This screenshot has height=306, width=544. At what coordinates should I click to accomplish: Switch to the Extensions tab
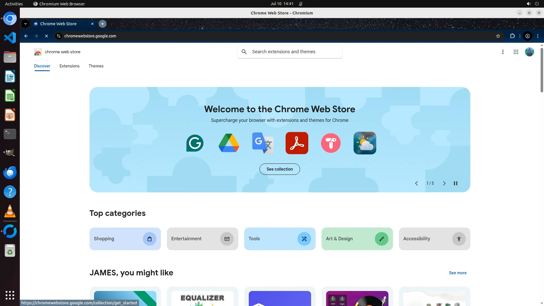pyautogui.click(x=69, y=66)
